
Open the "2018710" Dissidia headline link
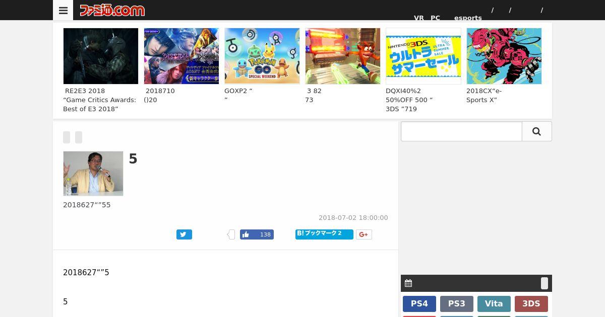click(159, 95)
